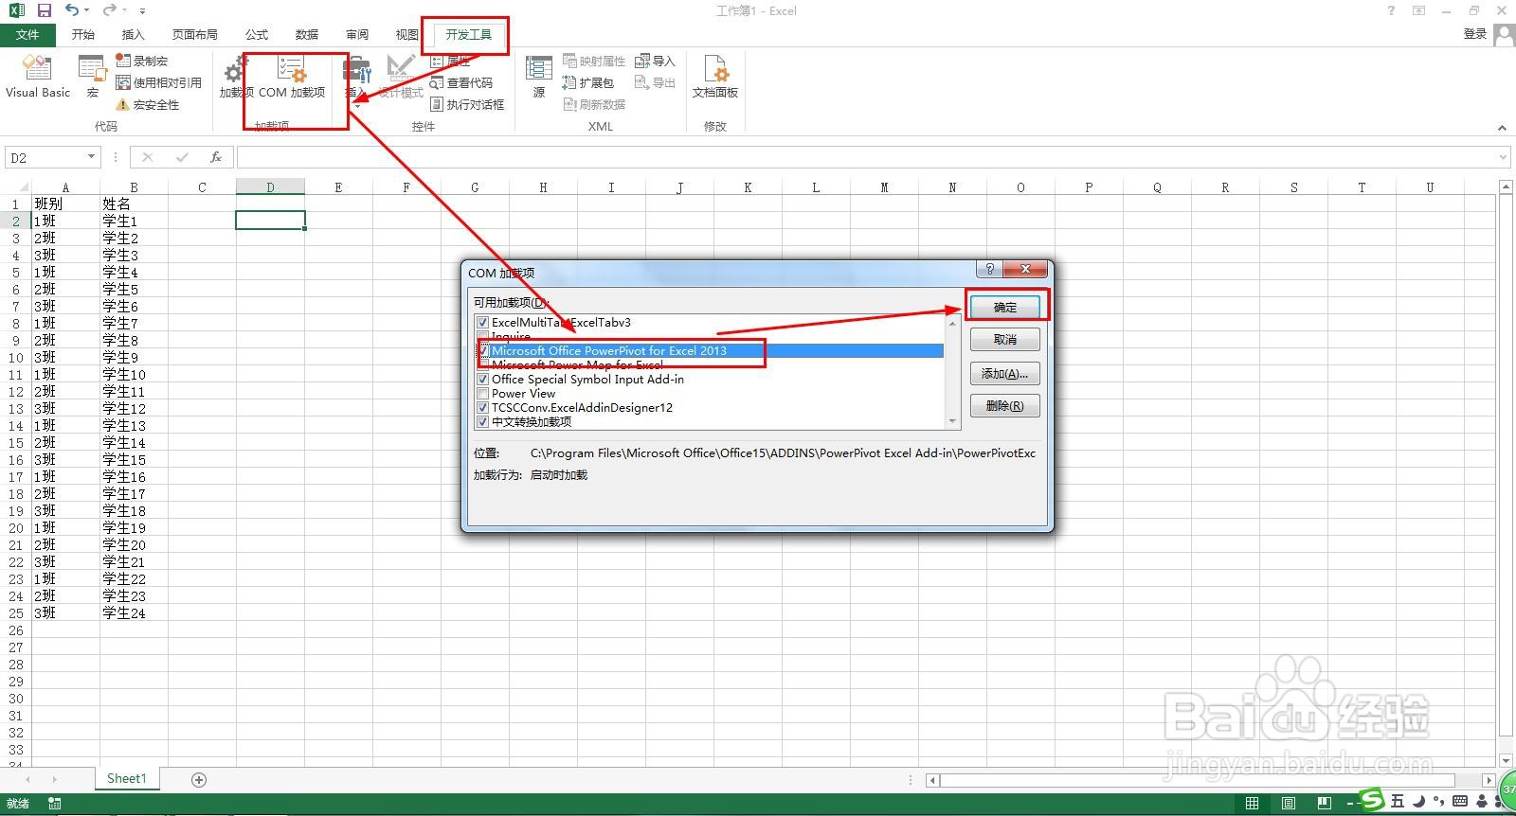Undo the last action
The width and height of the screenshot is (1516, 816).
tap(72, 10)
